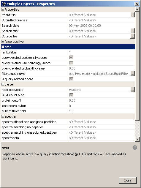Screen dimensions: 141x188
Task: Click the Close button
Action: point(128,180)
